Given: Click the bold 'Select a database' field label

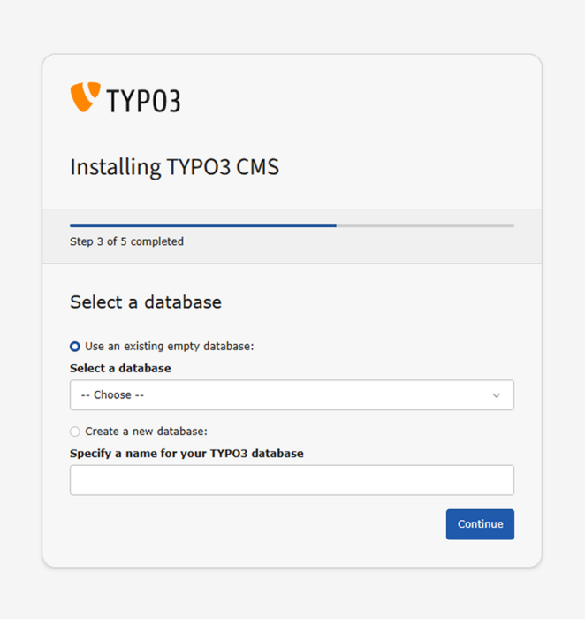Looking at the screenshot, I should (120, 368).
